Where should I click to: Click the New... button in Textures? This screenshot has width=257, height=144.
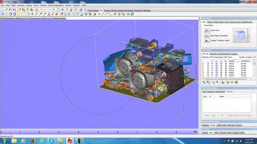(x=215, y=115)
